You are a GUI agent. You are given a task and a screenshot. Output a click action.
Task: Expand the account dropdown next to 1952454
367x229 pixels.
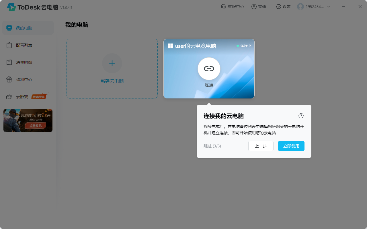click(328, 6)
